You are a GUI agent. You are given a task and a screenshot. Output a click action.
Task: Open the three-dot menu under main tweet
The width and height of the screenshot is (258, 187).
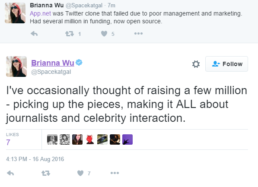[x=115, y=173]
